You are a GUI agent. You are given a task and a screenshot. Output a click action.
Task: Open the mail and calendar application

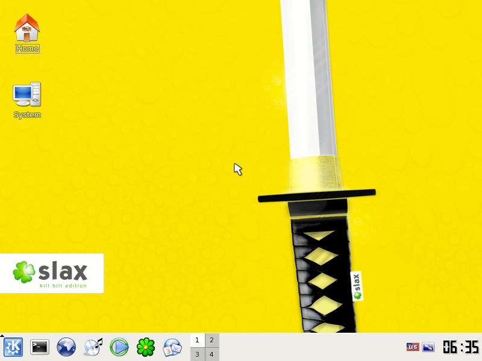(x=172, y=347)
